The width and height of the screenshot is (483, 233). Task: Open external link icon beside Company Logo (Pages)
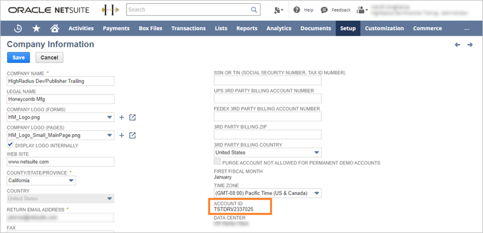point(133,135)
